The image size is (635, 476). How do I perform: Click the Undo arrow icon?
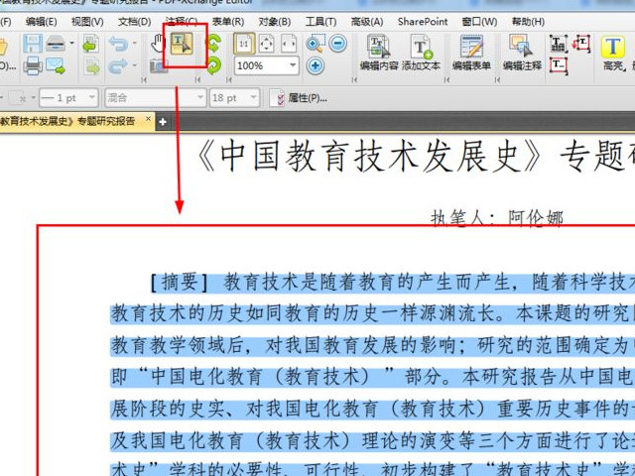pyautogui.click(x=118, y=43)
